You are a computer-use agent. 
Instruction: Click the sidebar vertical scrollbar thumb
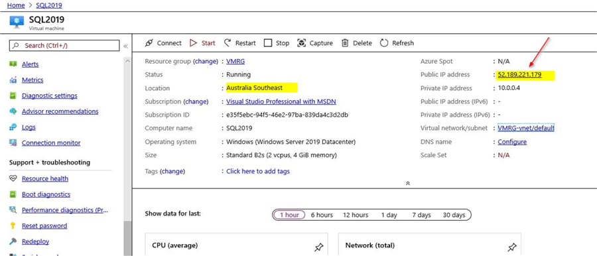[127, 238]
